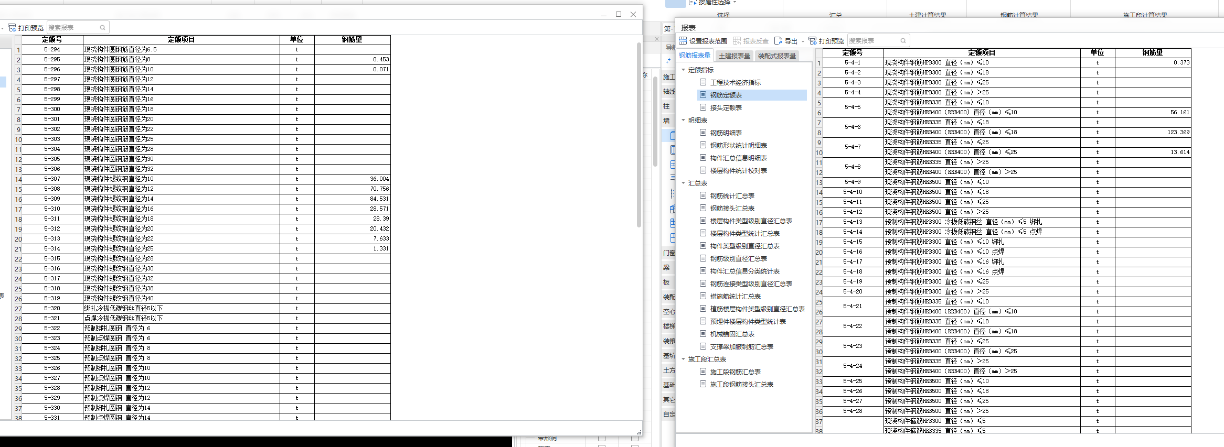This screenshot has height=447, width=1224.
Task: Open the 接头定额表 report
Action: pyautogui.click(x=726, y=108)
